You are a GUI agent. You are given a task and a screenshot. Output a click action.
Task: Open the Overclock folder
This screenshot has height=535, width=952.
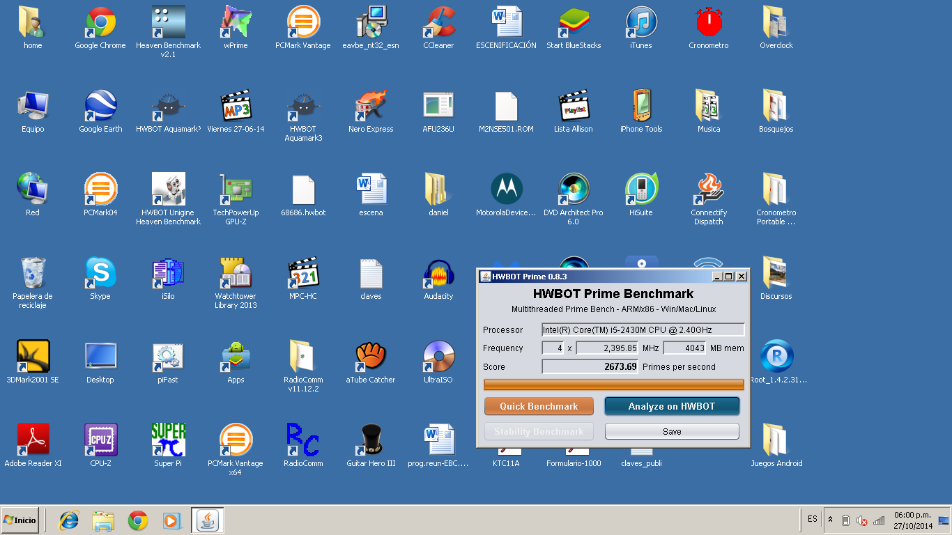pyautogui.click(x=776, y=28)
